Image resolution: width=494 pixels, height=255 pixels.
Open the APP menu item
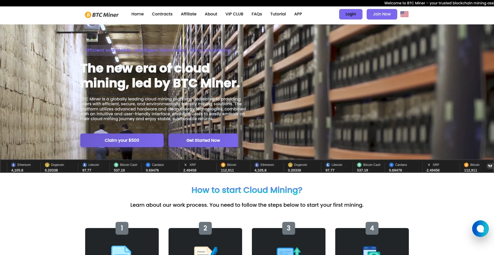298,14
